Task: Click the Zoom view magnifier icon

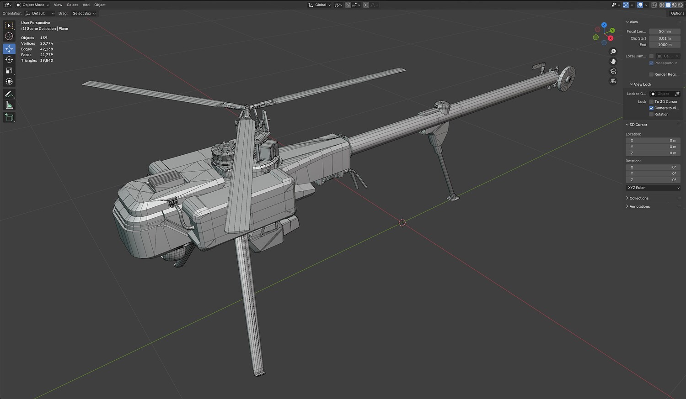Action: click(613, 52)
